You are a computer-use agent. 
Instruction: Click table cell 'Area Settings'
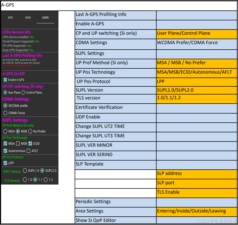[x=116, y=212]
